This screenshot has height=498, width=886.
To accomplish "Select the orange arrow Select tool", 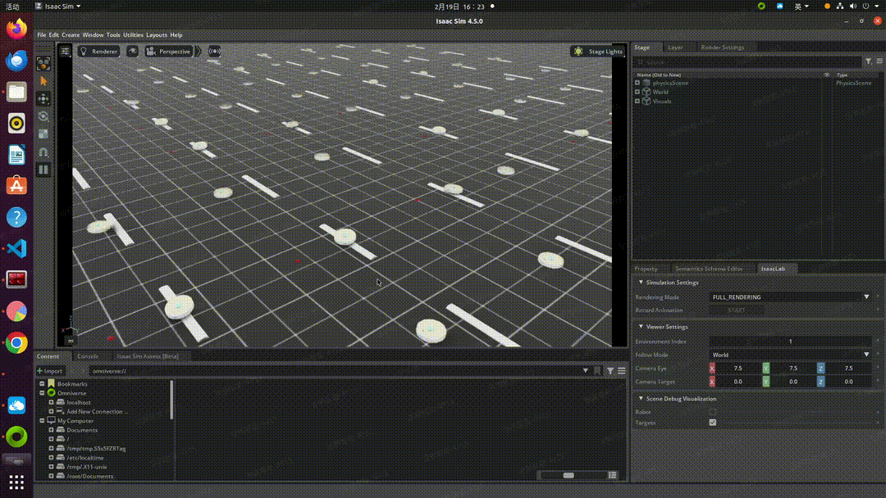I will 43,81.
